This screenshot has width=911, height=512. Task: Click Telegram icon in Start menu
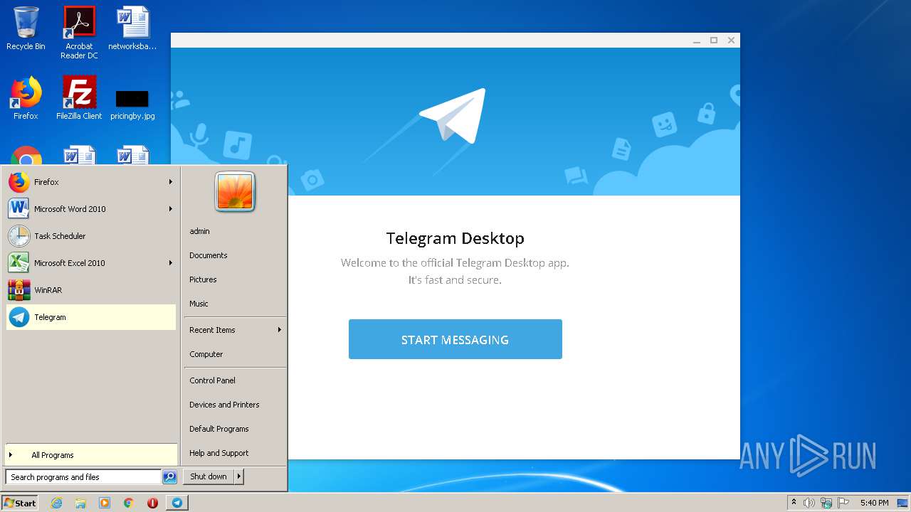19,317
